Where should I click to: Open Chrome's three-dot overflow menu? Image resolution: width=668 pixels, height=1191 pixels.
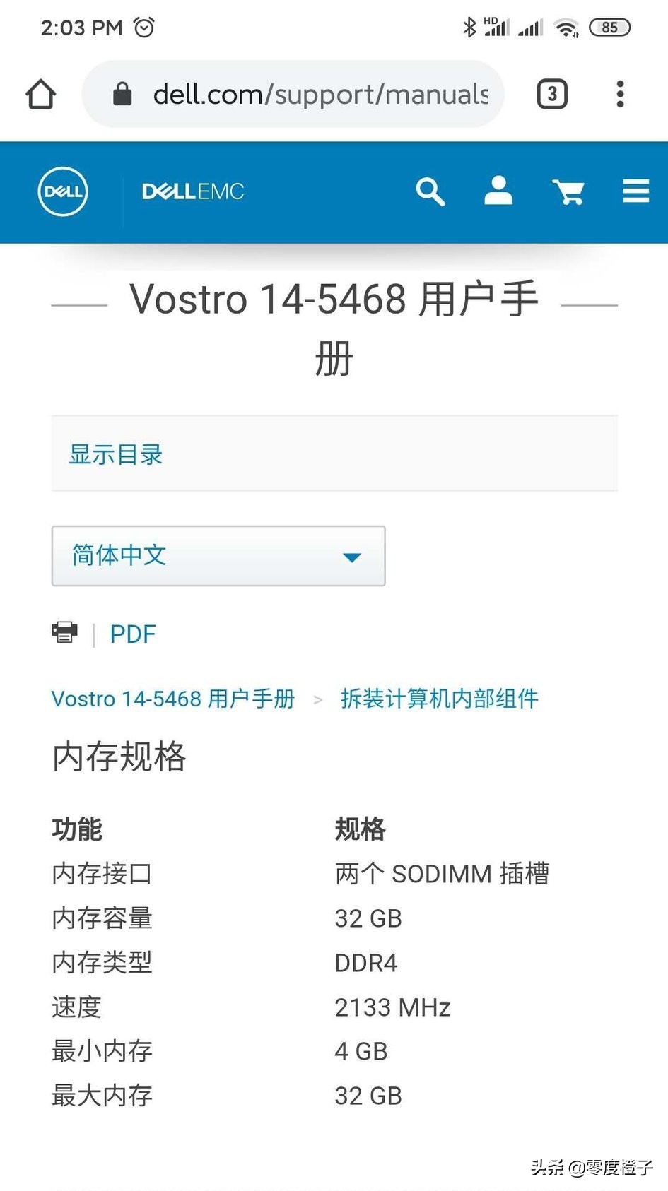[x=619, y=93]
